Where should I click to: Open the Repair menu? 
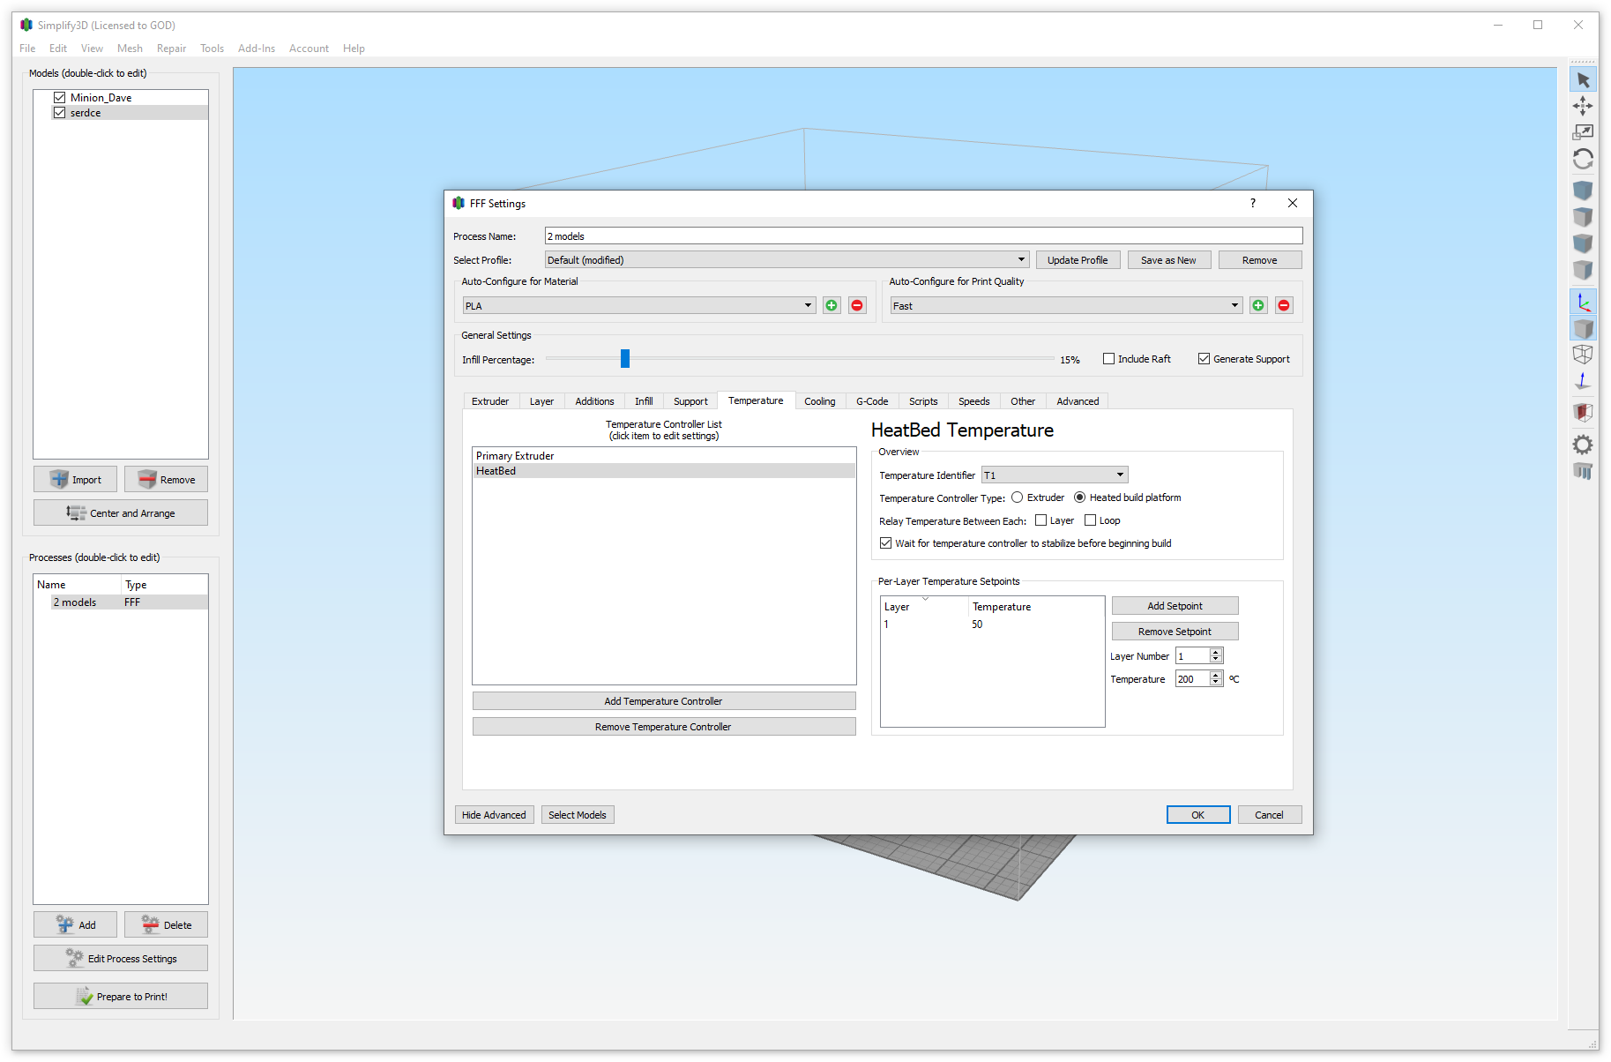(x=171, y=49)
